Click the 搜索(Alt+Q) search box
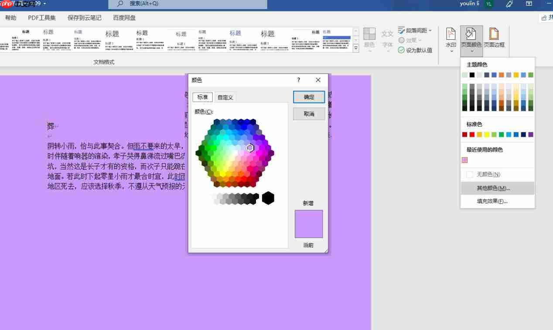 (x=188, y=4)
